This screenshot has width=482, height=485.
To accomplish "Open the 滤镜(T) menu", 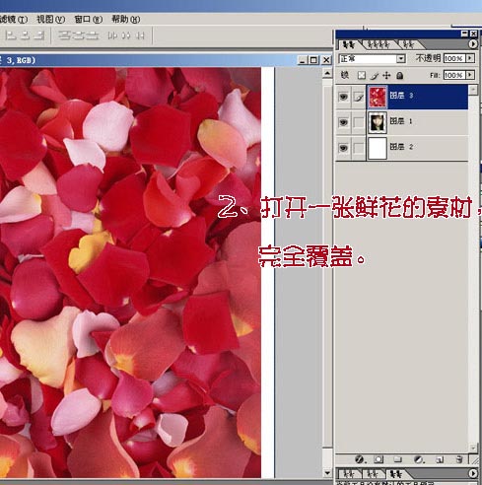I will coord(13,19).
